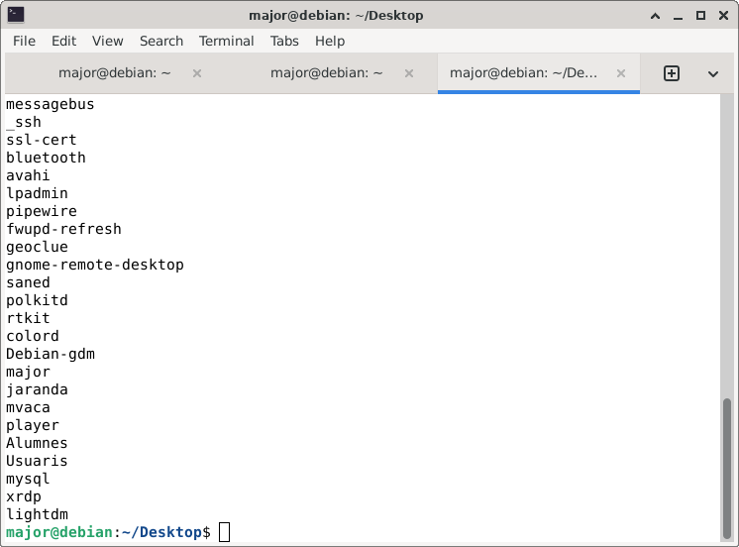Close the first major@debian: ~ tab
739x547 pixels.
coord(197,73)
